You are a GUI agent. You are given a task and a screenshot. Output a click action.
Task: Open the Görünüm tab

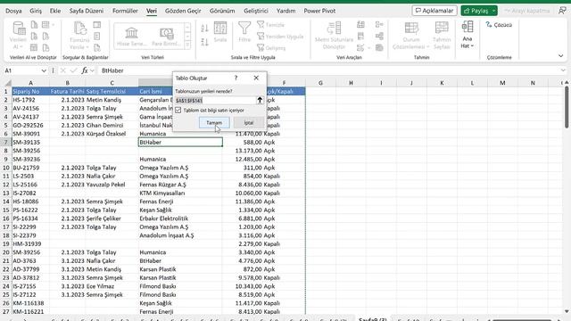(222, 11)
